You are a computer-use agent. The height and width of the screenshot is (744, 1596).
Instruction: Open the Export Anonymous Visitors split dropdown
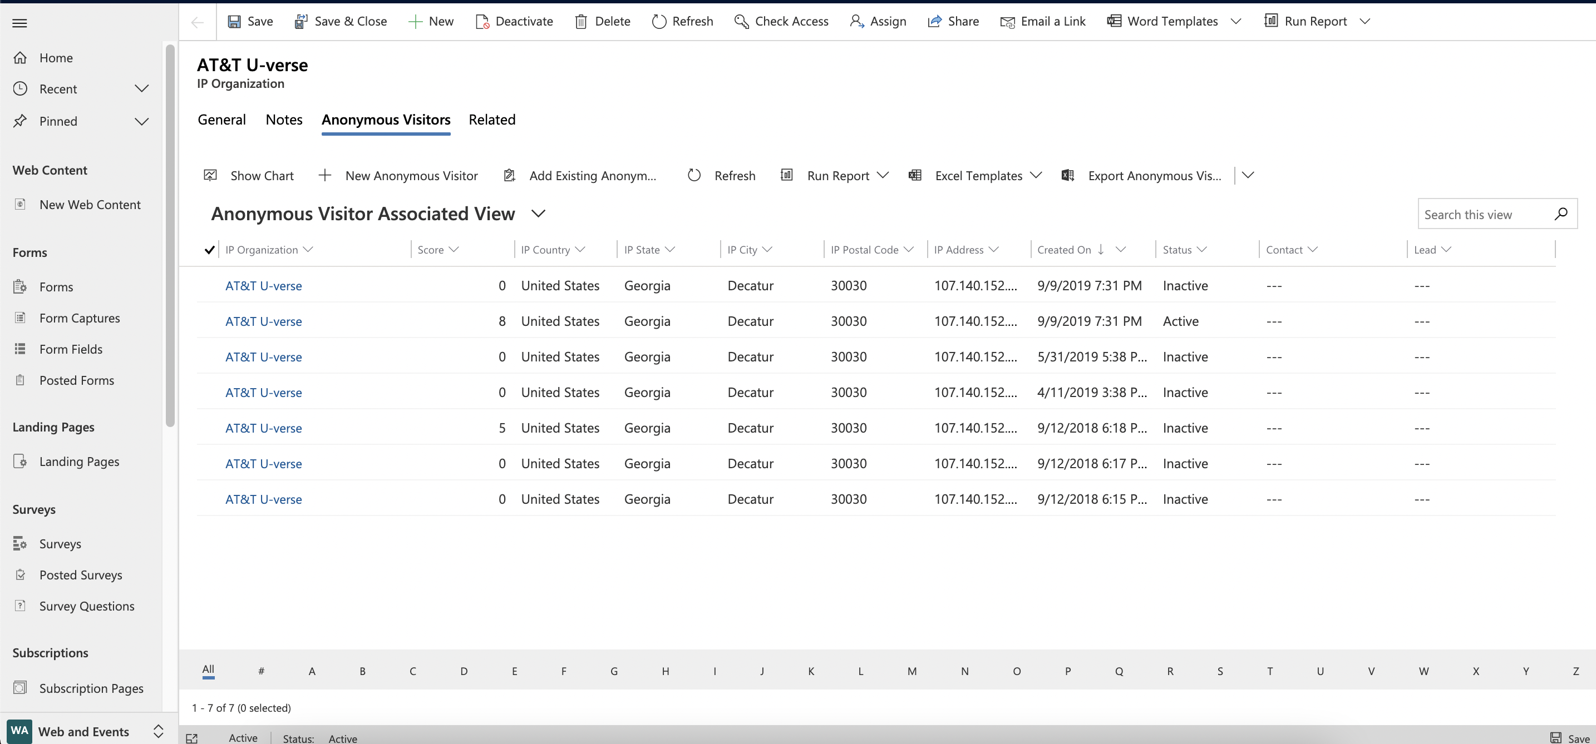click(x=1248, y=175)
